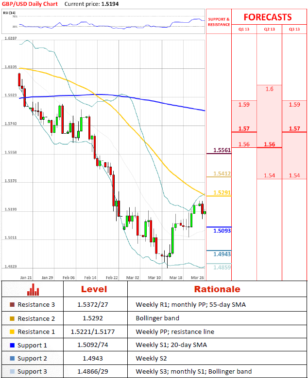Click the SUPPORT & RESISTANCE header
Screen dimensions: 308x378
219,22
